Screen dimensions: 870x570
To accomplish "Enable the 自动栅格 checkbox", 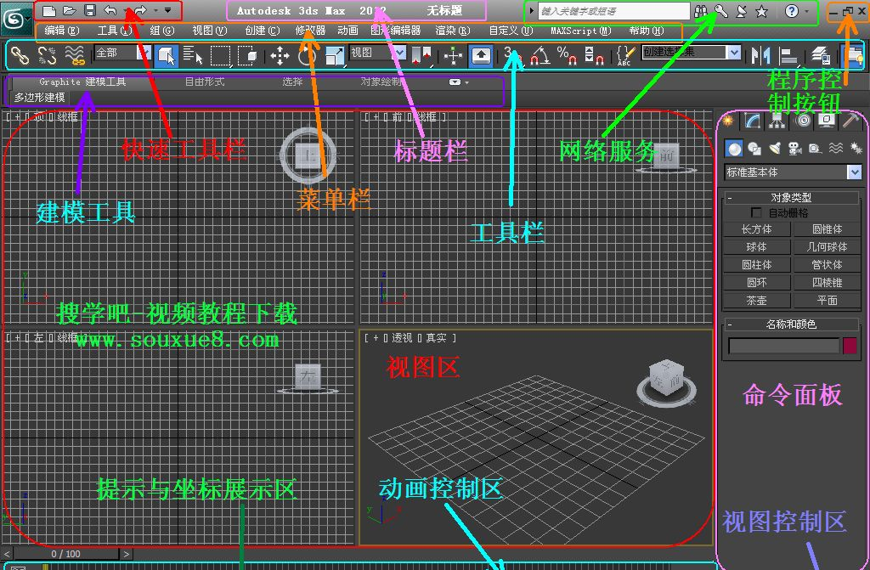I will pos(755,212).
